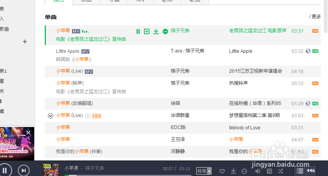
Task: Pause the playing 小苹果 row
Action: tap(138, 31)
